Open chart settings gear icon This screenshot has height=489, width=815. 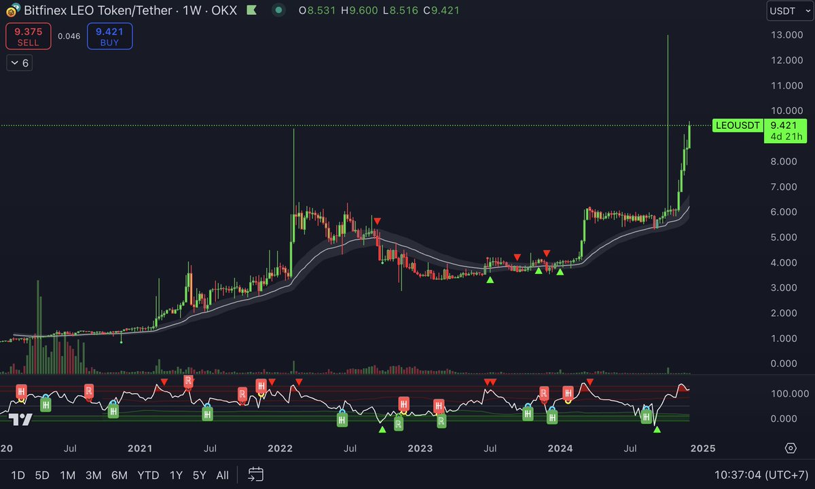pos(791,448)
